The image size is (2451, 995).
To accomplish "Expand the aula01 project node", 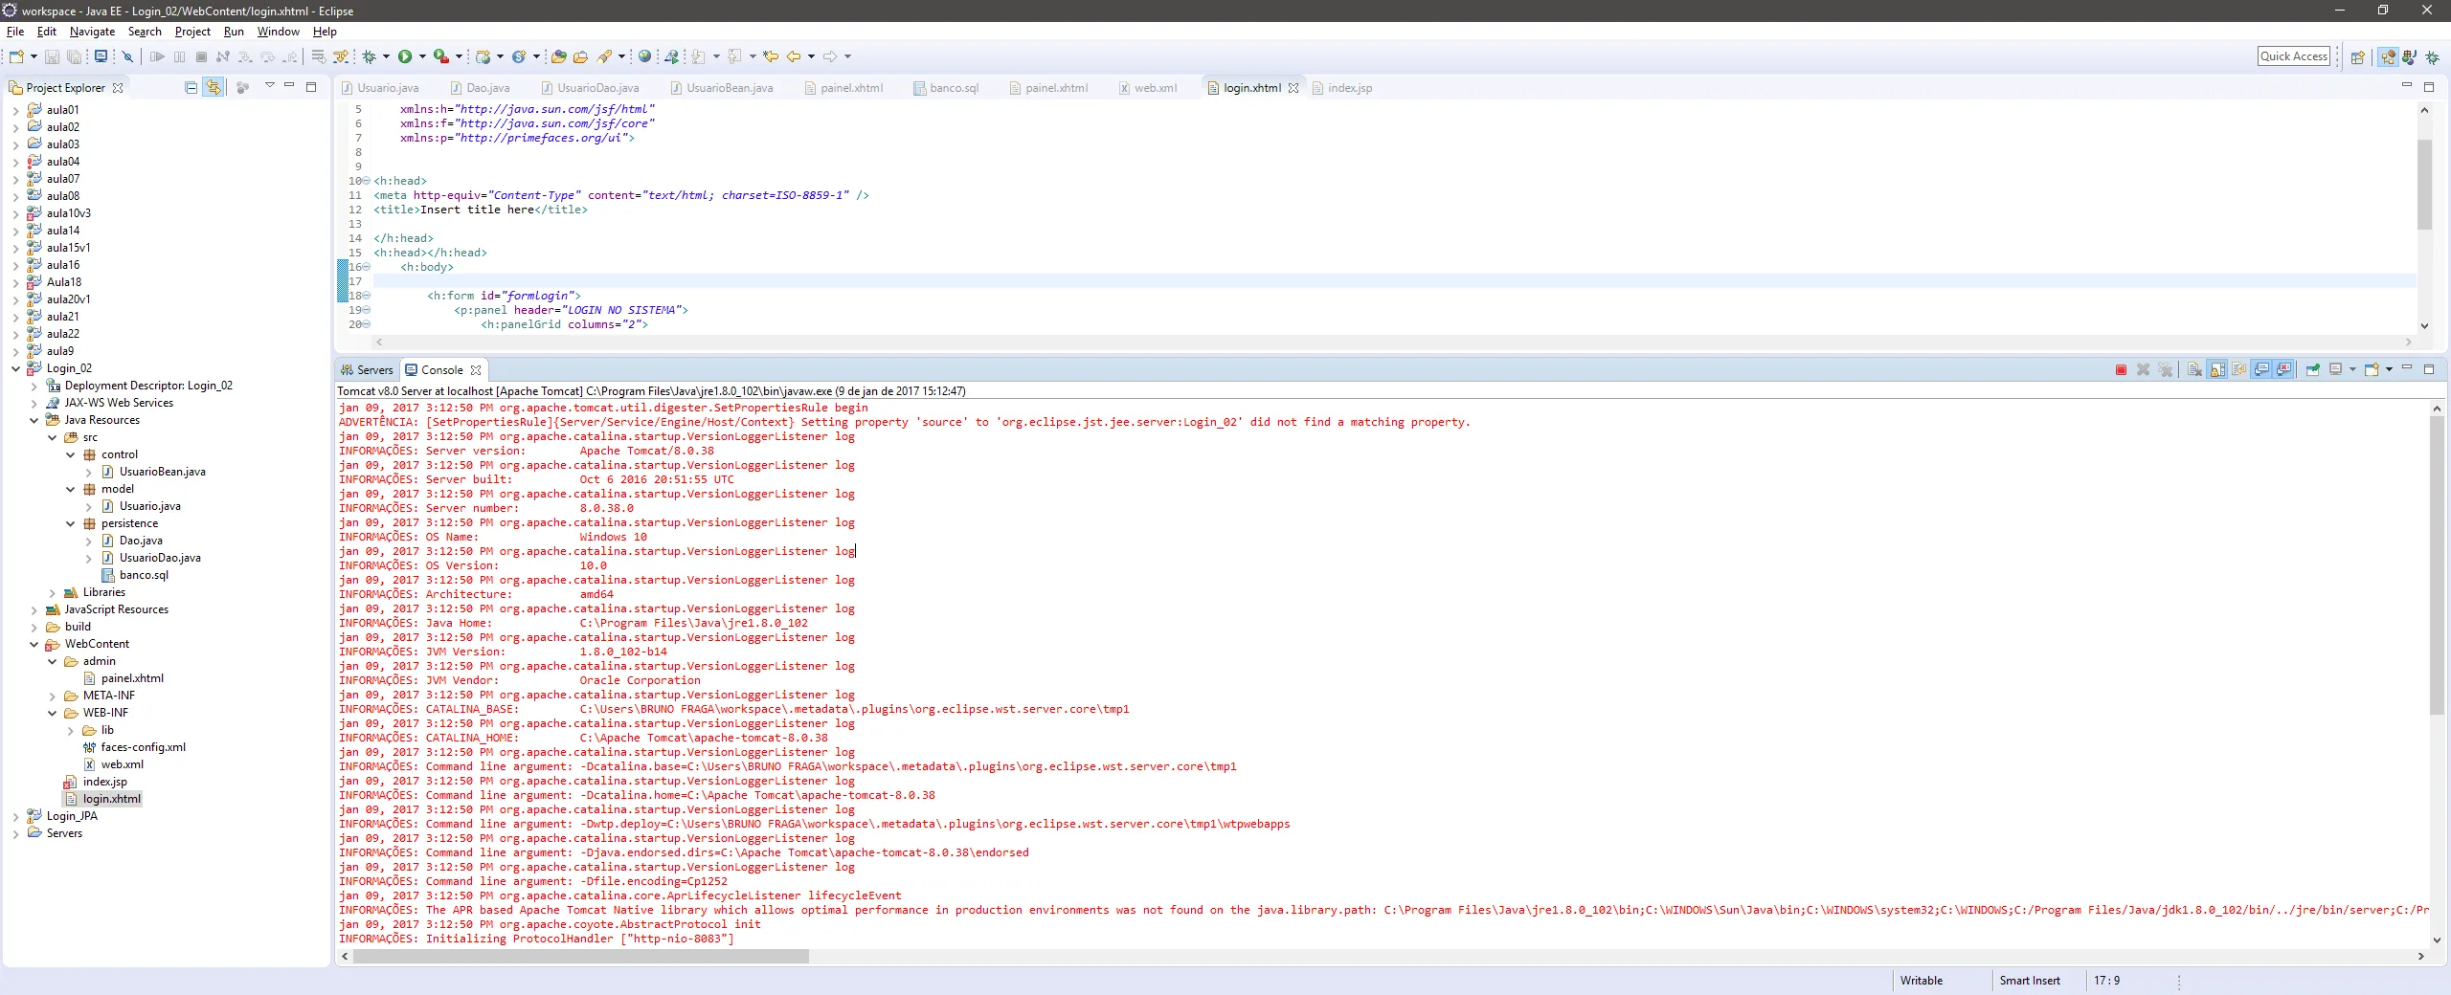I will click(15, 110).
